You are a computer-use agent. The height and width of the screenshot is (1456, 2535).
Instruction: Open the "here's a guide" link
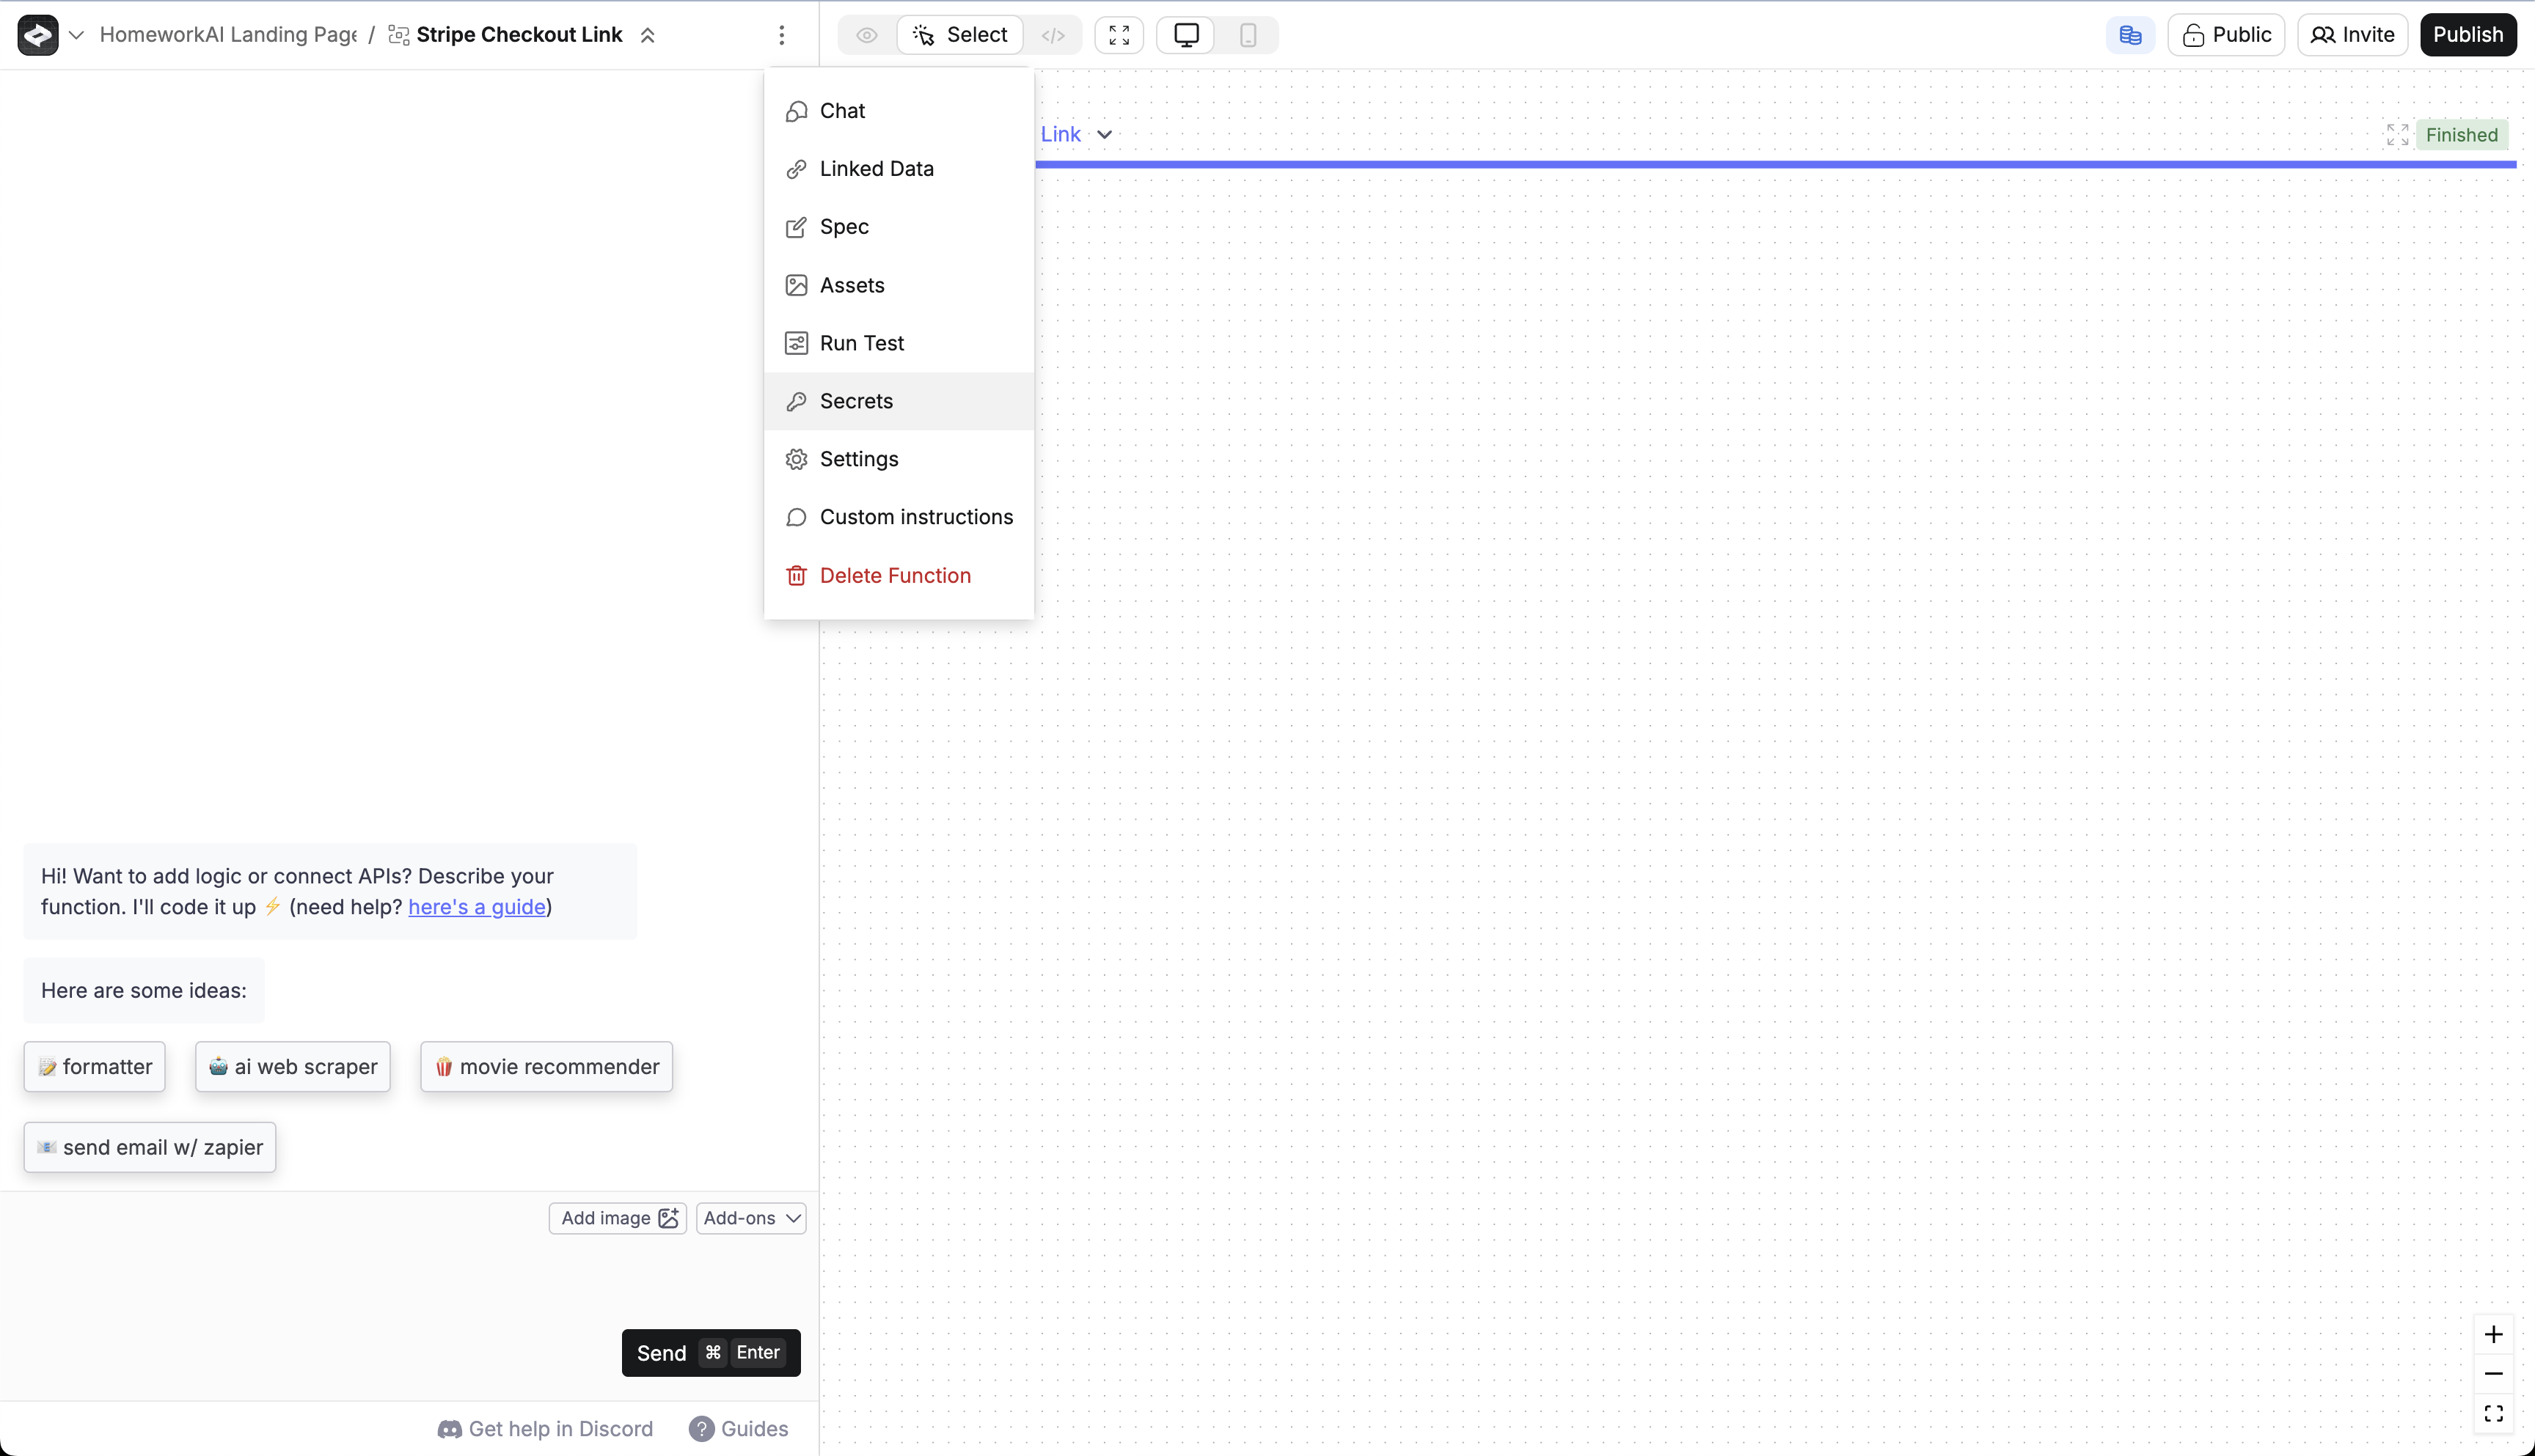476,907
